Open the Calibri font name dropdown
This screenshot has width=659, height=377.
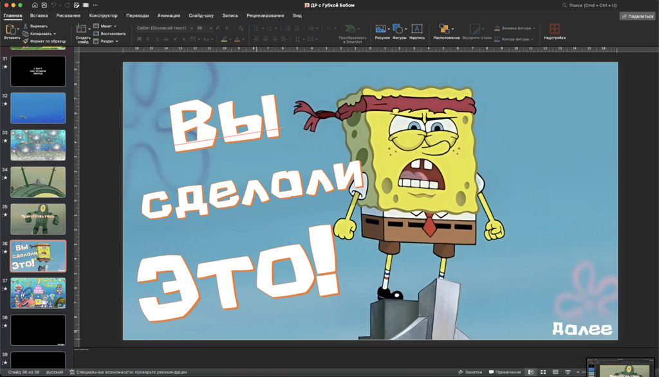(x=191, y=28)
